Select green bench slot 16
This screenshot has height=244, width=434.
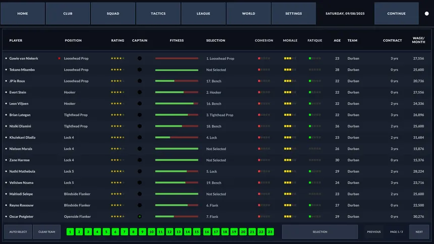click(207, 232)
